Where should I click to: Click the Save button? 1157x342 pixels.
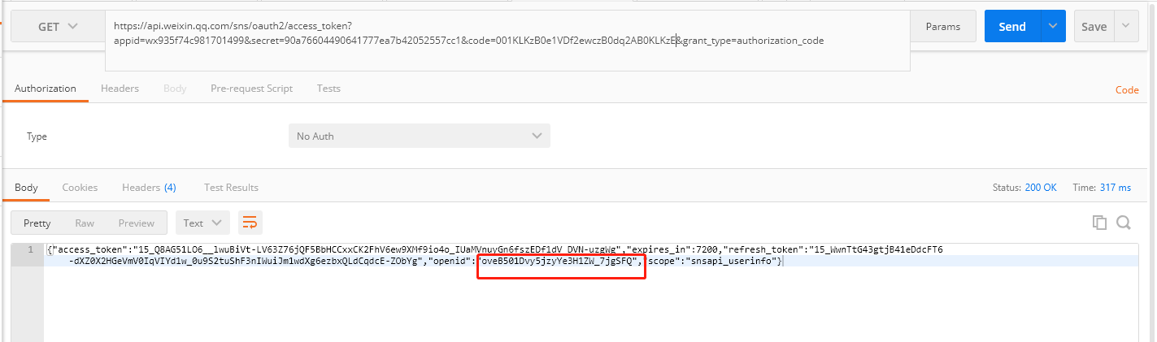click(1093, 26)
